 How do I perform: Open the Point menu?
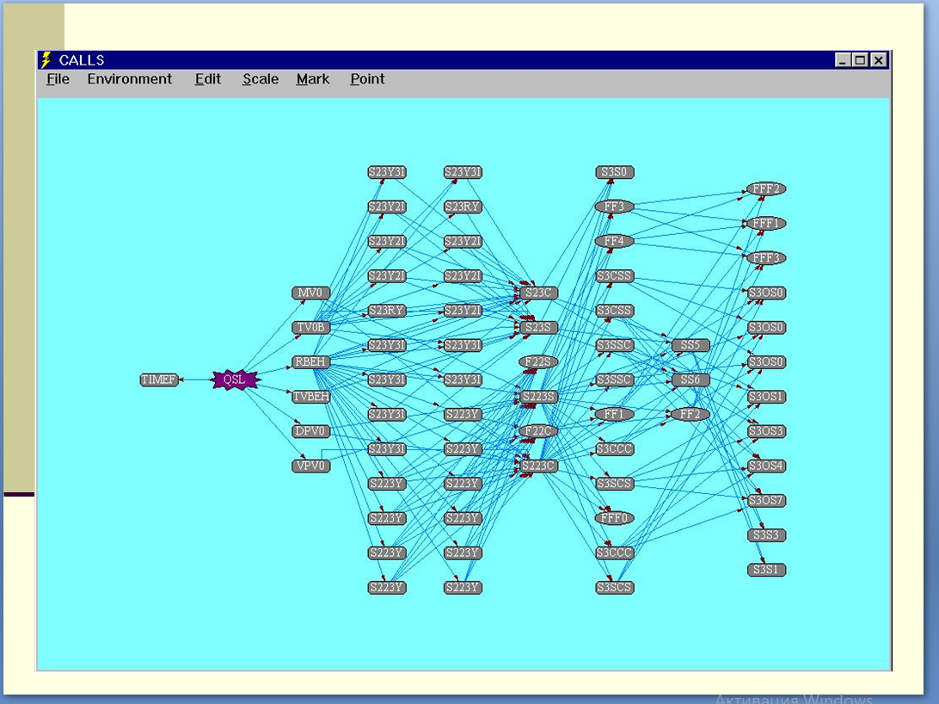pos(367,79)
